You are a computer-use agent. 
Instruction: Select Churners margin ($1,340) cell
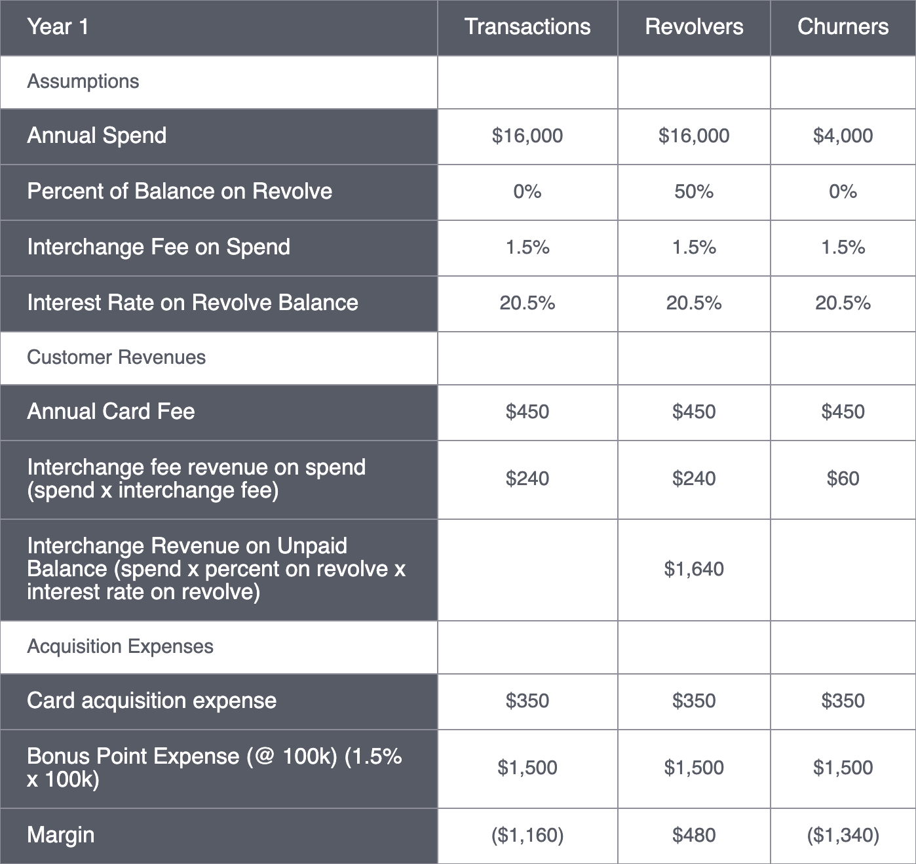coord(843,836)
